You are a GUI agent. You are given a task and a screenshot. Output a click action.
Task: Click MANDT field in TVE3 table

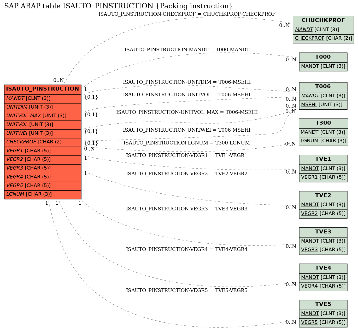(x=323, y=241)
